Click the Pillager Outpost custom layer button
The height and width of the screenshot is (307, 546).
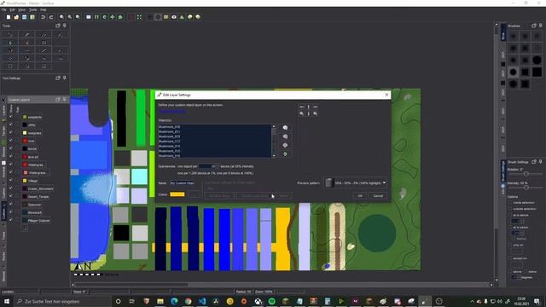[x=37, y=221]
